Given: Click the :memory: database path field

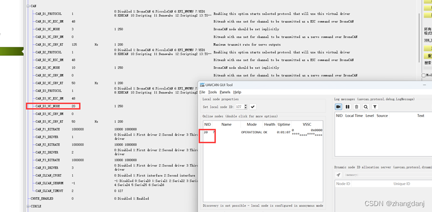Looking at the screenshot, I should [x=387, y=175].
